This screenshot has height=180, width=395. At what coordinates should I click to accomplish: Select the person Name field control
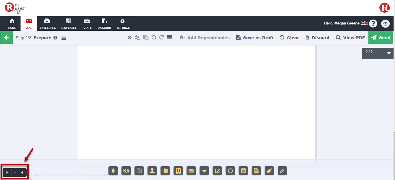[x=152, y=171]
